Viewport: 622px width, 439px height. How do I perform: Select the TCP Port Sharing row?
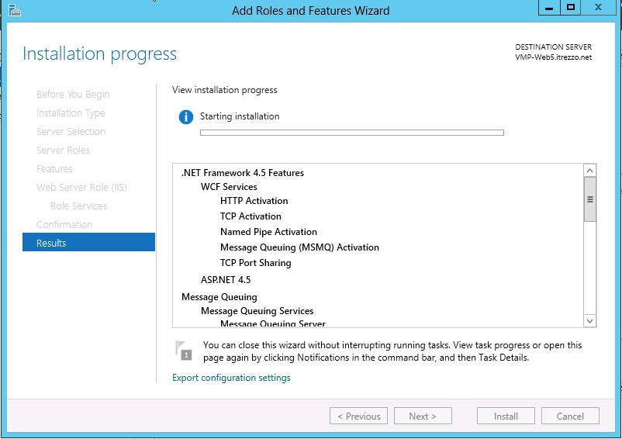coord(255,263)
